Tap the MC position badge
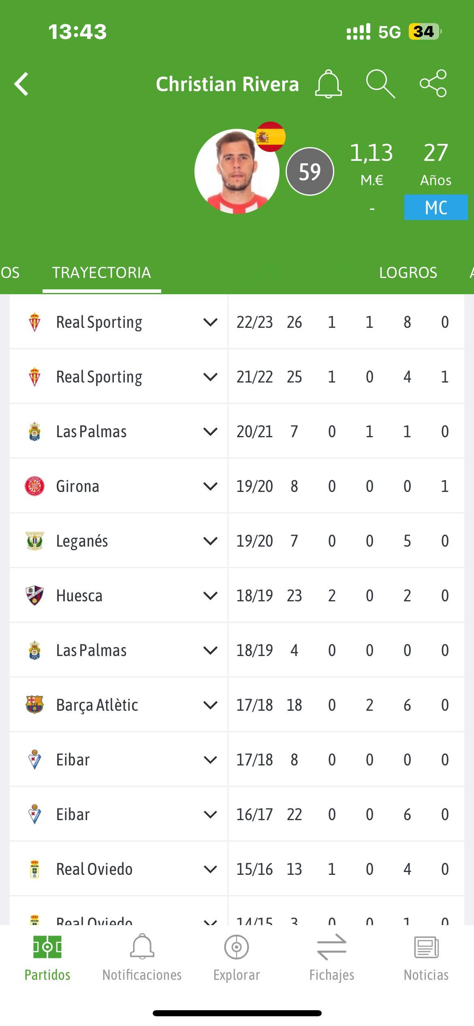The width and height of the screenshot is (474, 1026). coord(436,207)
